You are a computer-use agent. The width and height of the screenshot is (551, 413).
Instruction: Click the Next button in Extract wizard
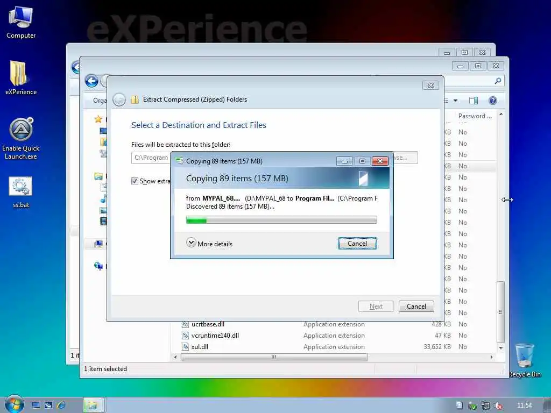click(376, 306)
